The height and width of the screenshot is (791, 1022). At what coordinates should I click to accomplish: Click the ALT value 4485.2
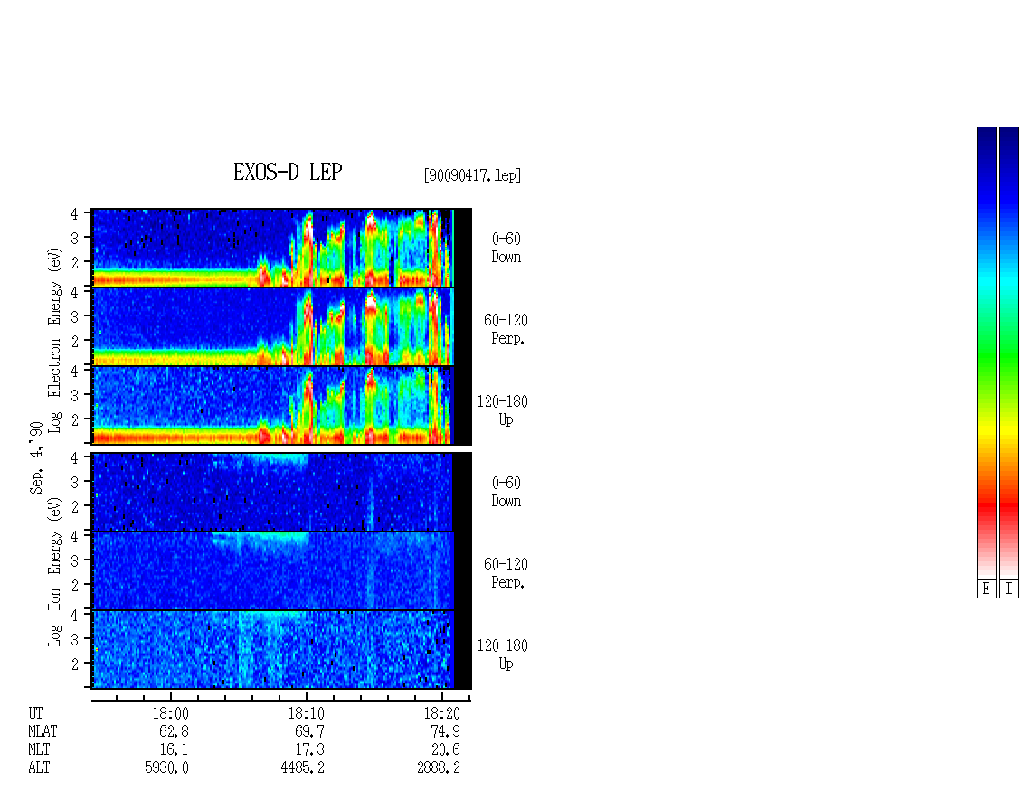(x=302, y=768)
